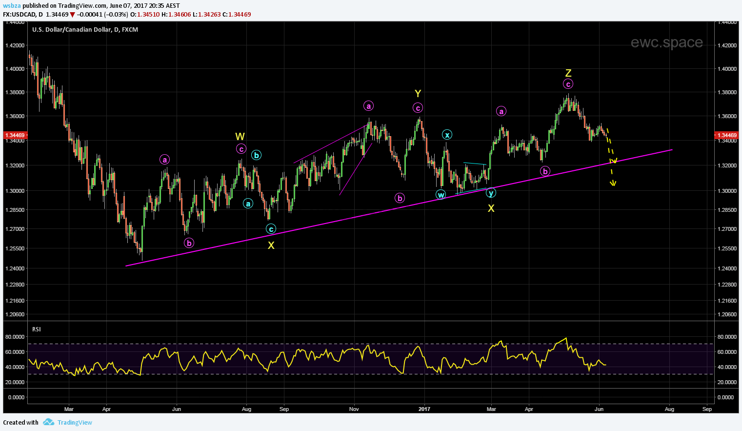The width and height of the screenshot is (742, 431).
Task: Click the Nov marker on time axis
Action: pyautogui.click(x=354, y=409)
